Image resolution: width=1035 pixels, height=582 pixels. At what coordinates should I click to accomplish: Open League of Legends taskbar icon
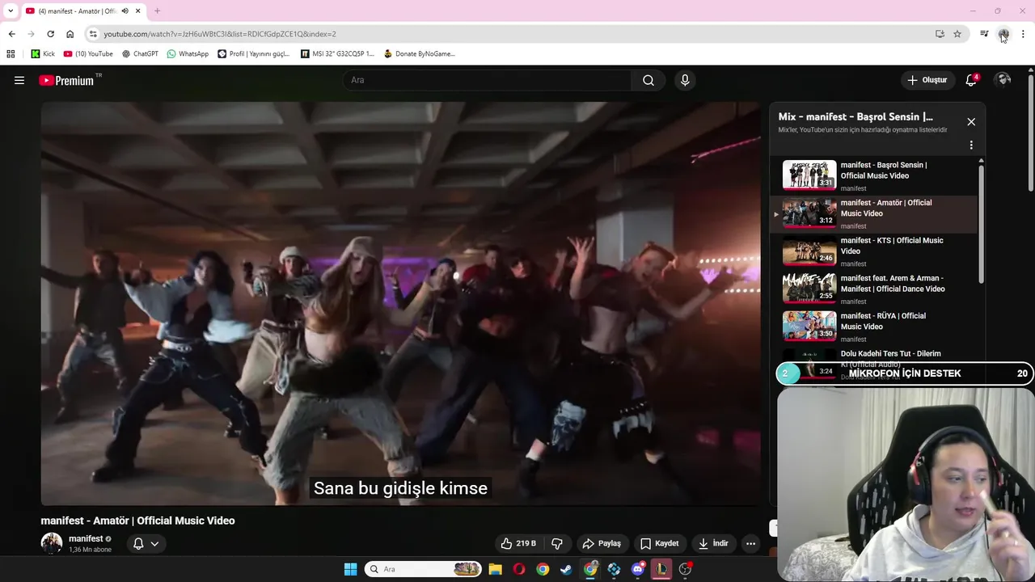(661, 569)
